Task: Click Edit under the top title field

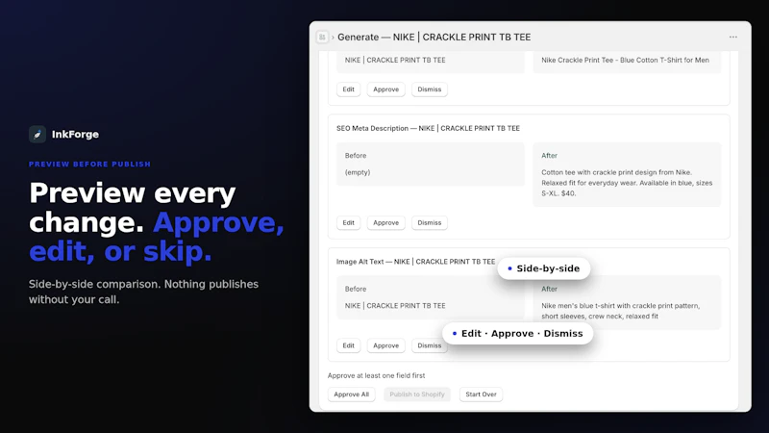Action: pos(348,89)
